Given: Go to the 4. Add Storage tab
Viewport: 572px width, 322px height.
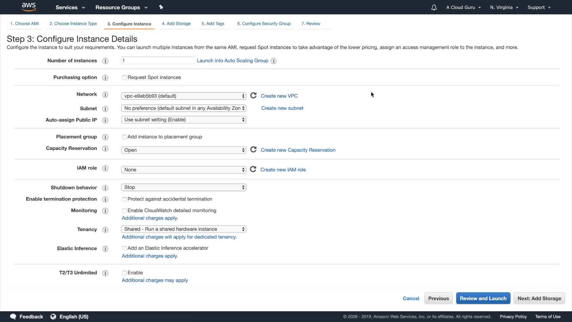Looking at the screenshot, I should click(x=176, y=24).
